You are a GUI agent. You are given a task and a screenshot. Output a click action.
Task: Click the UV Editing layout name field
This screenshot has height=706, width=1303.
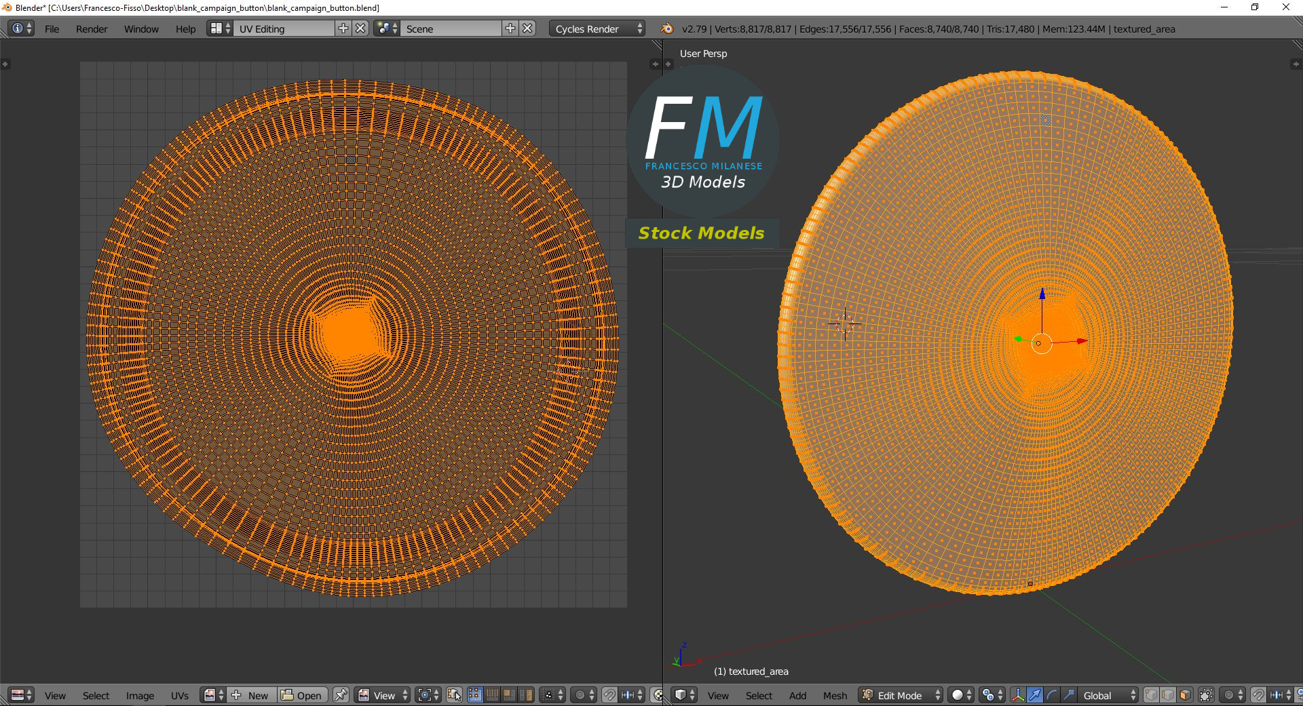click(284, 28)
